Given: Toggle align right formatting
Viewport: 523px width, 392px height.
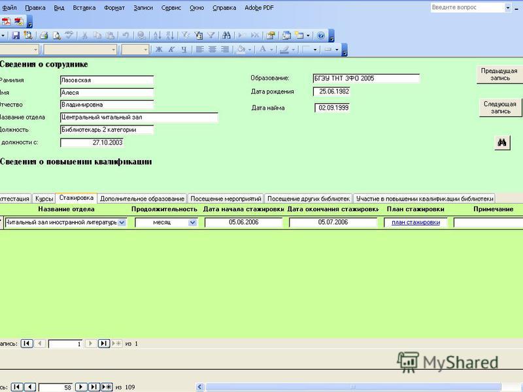Looking at the screenshot, I should (x=225, y=50).
